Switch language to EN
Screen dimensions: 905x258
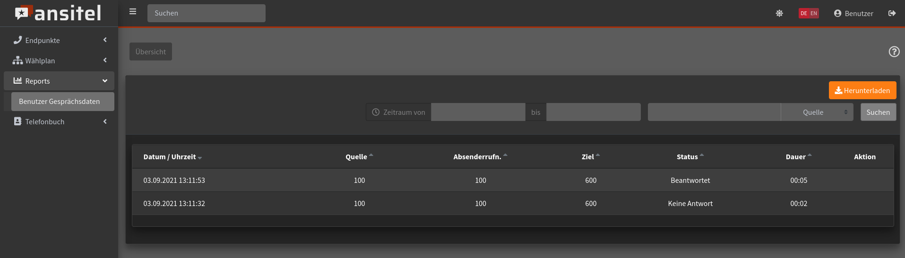pyautogui.click(x=814, y=13)
